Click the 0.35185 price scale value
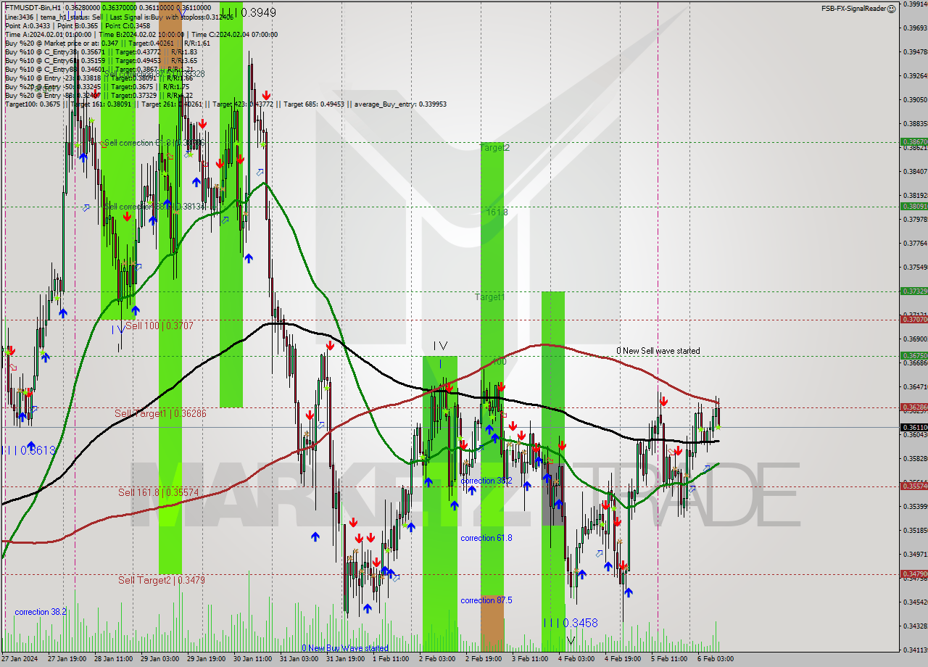The height and width of the screenshot is (667, 928). click(x=915, y=530)
